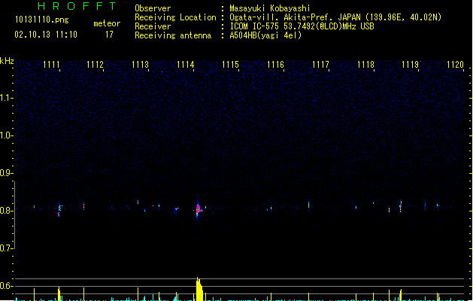Click the strongest meteor echo after 1114
This screenshot has height=301, width=473.
coord(199,209)
